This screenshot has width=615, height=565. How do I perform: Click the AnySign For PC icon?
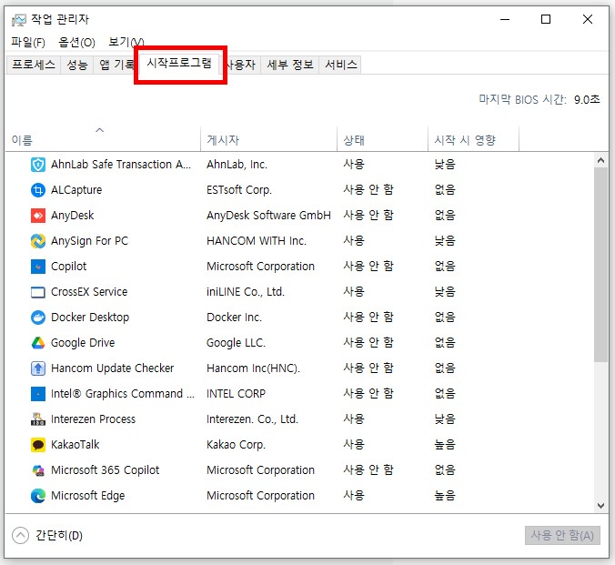pos(38,241)
